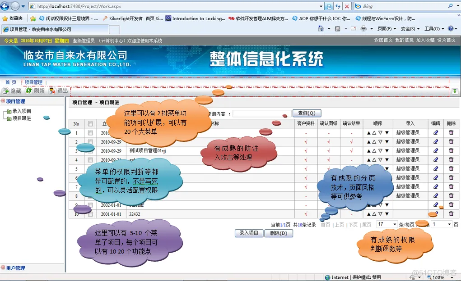Screen dimensions: 461x281
Task: Refresh the page with the browser refresh icon
Action: (x=338, y=6)
